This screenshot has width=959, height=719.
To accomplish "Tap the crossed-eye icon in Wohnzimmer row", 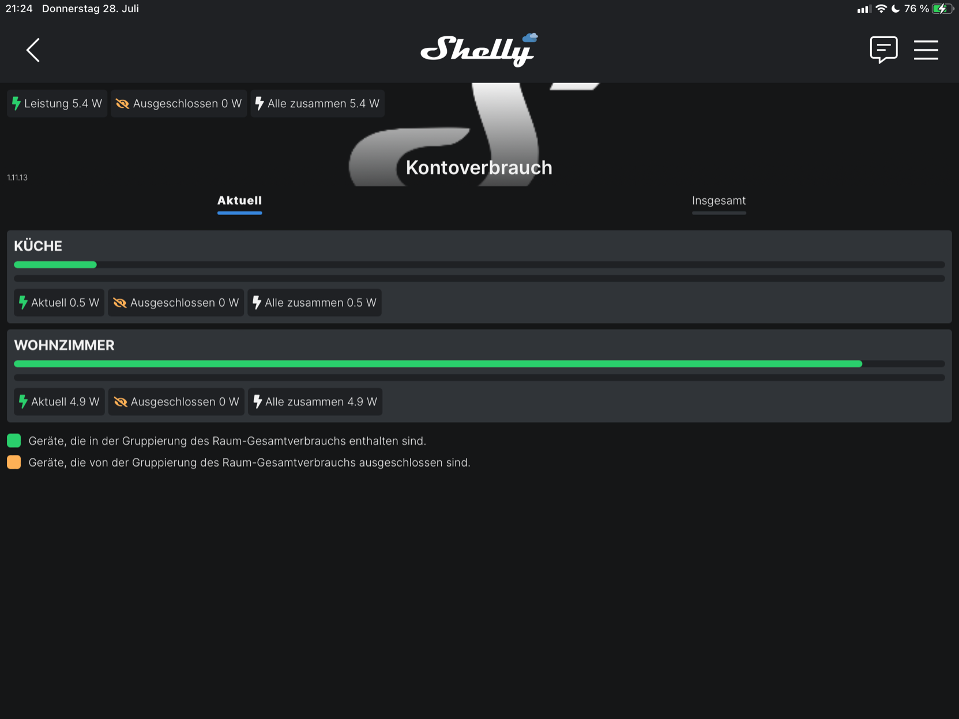I will point(121,402).
